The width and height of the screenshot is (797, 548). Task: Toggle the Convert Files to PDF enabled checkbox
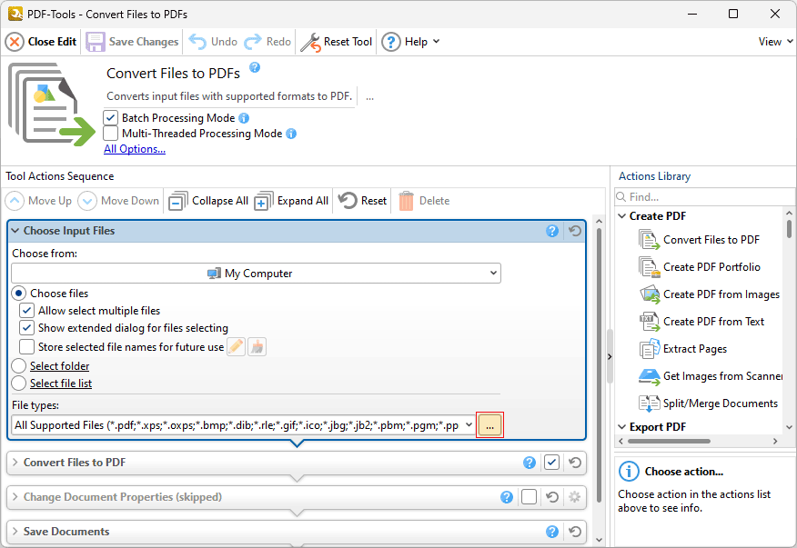pyautogui.click(x=552, y=463)
